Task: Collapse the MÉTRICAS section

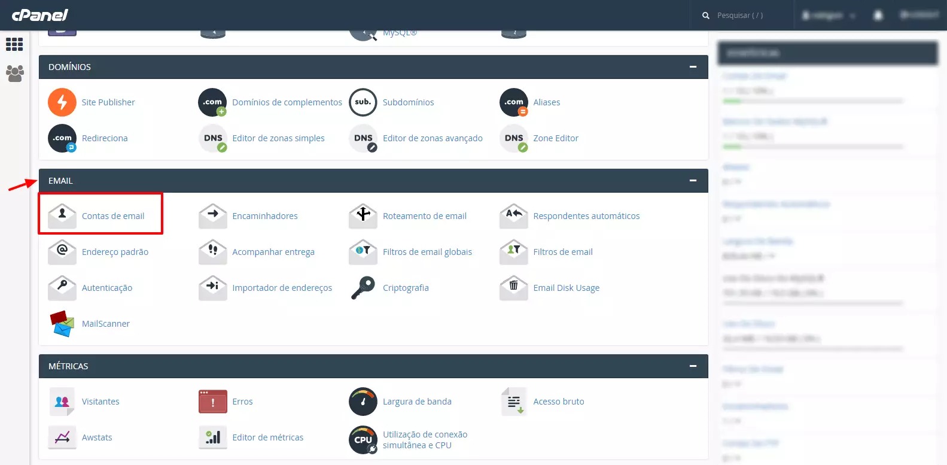Action: 693,366
